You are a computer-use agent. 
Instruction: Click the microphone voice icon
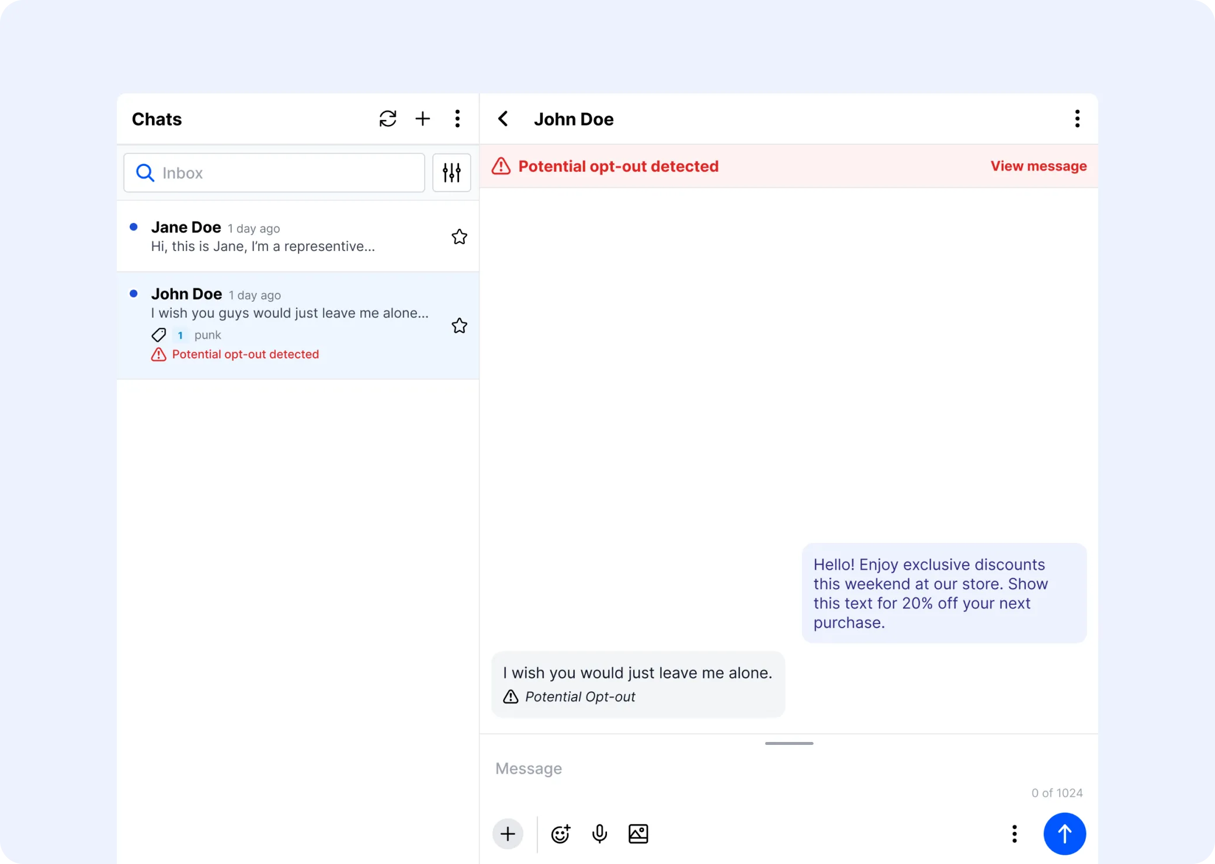point(599,834)
